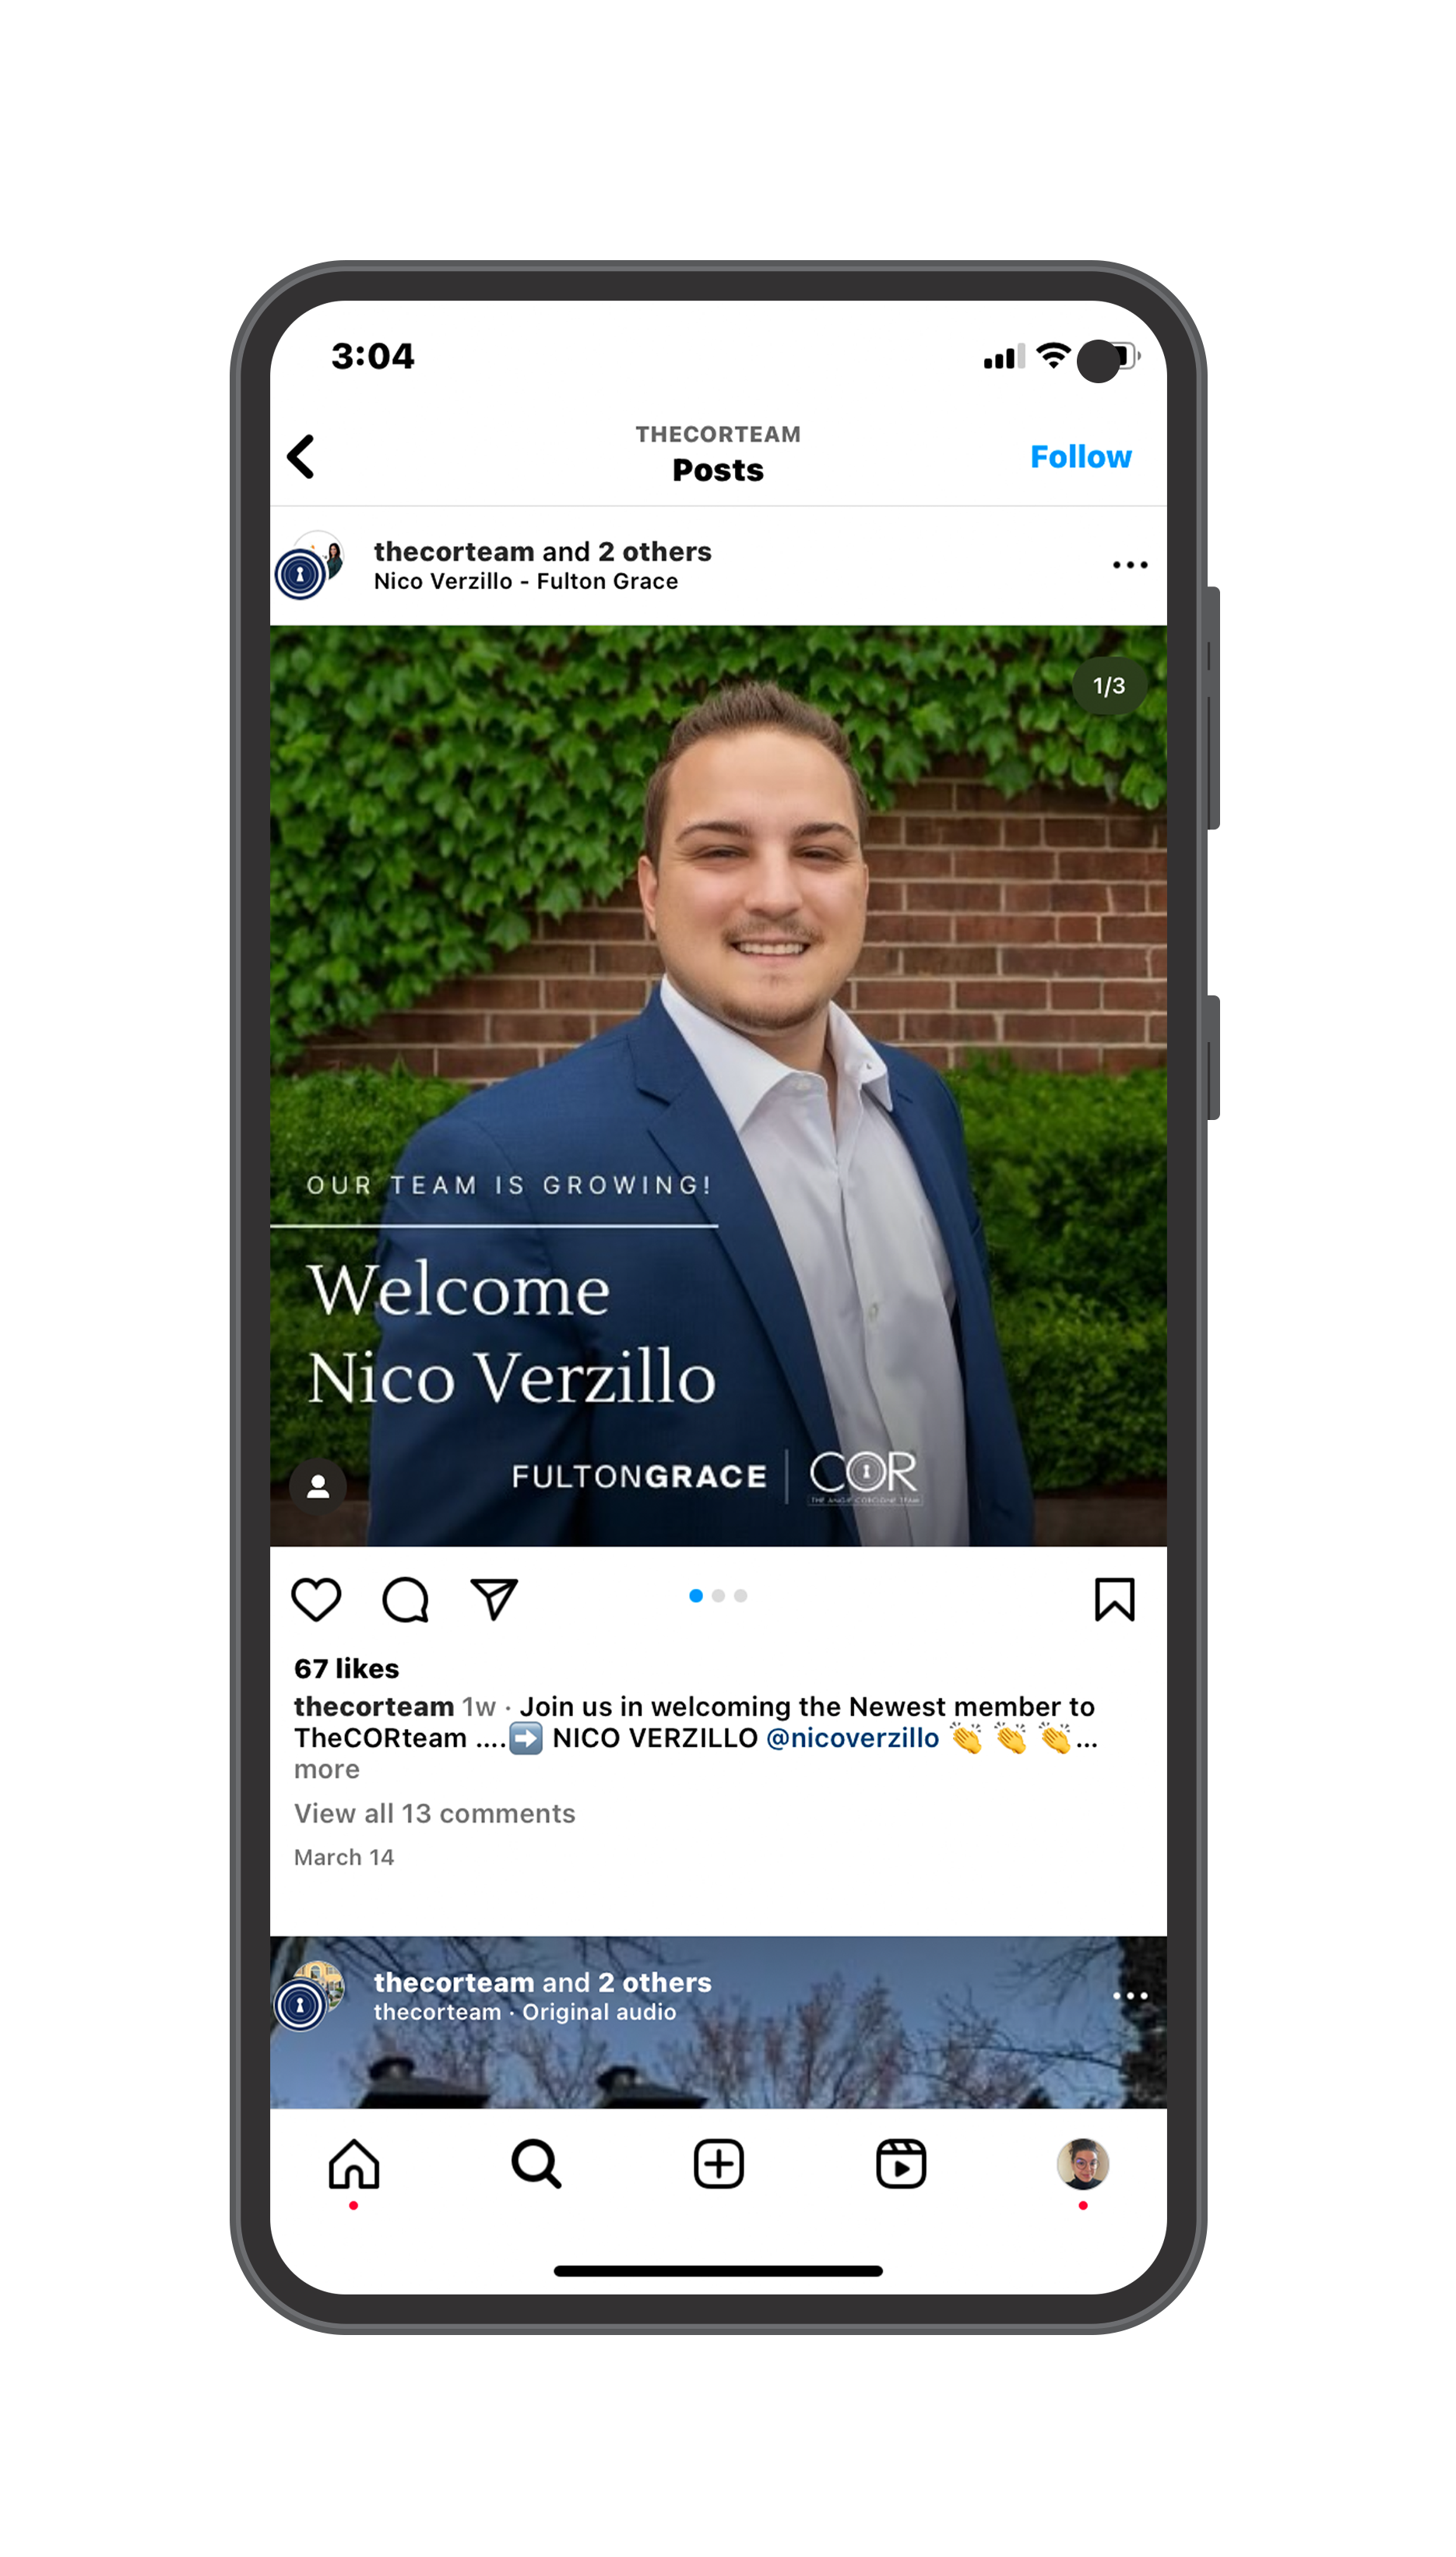1456x2557 pixels.
Task: Open @nicoverzillo mention link
Action: pyautogui.click(x=852, y=1738)
